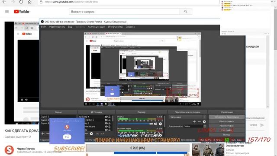
Task: View site security lock info
Action: [41, 2]
